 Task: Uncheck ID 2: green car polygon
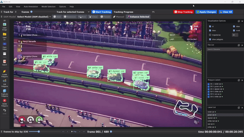209,86
